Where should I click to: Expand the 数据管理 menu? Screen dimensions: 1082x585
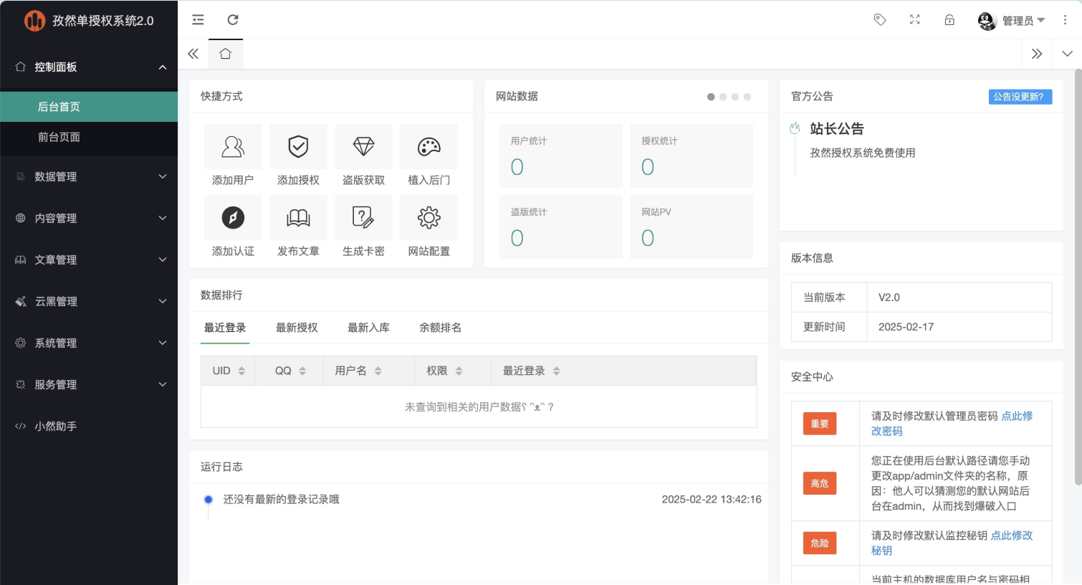[89, 176]
